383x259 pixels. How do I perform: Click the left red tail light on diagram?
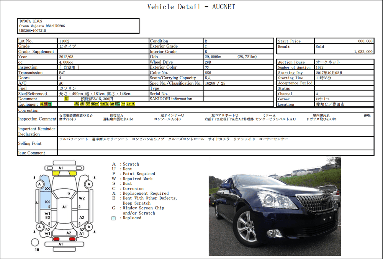tap(56, 239)
